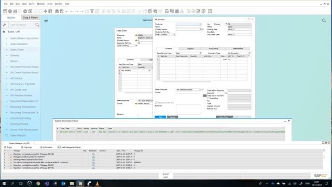Click orange link arrow next to Sales Order Customer

[136, 35]
